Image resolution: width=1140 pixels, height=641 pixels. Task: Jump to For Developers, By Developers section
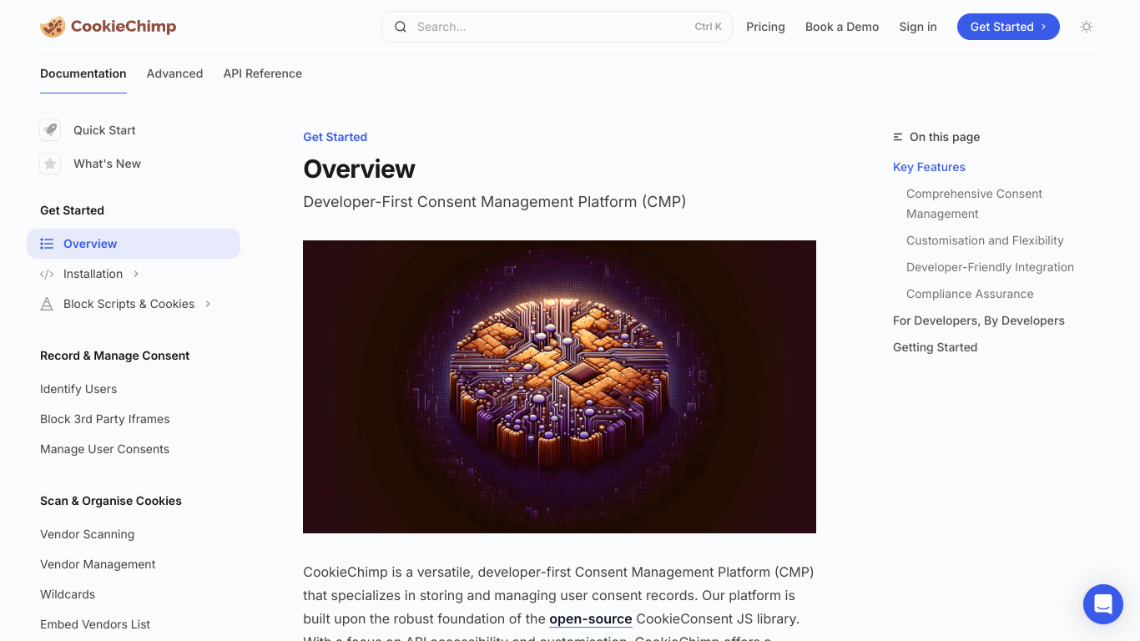[x=979, y=320]
